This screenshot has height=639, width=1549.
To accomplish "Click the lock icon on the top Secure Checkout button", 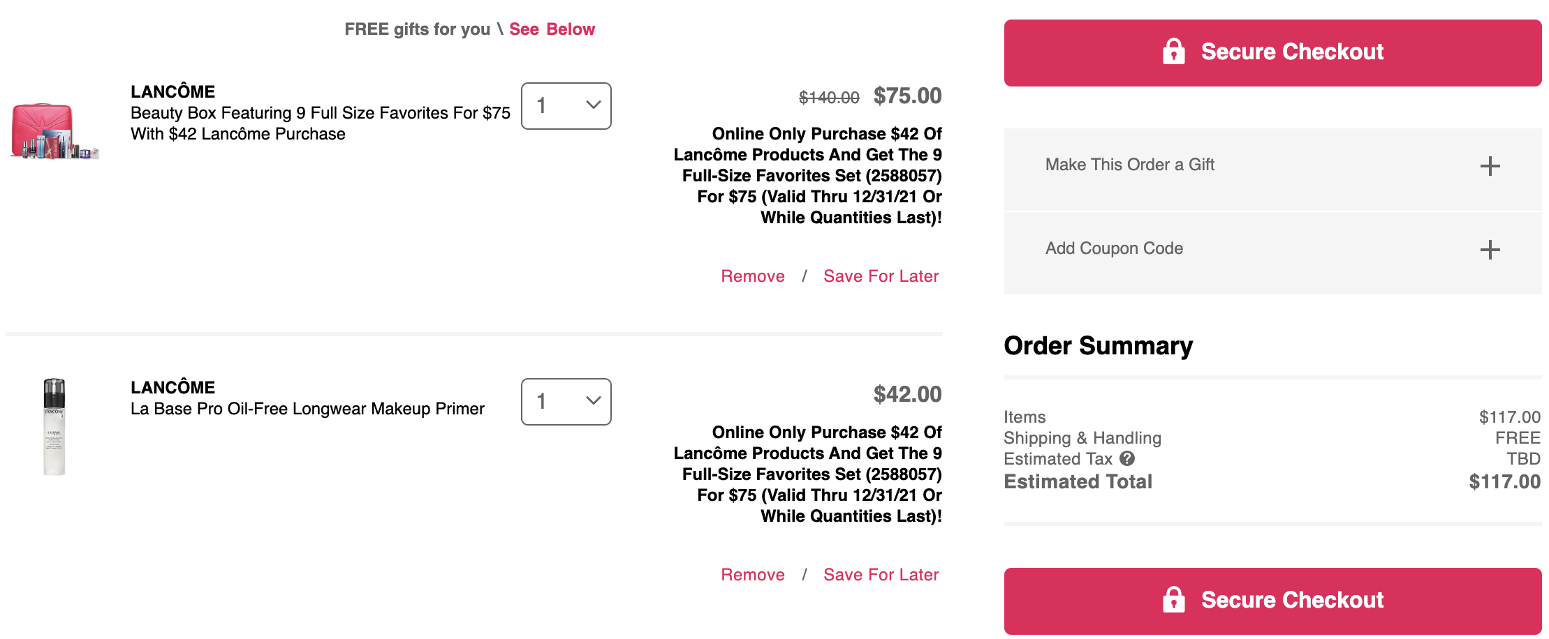I will pyautogui.click(x=1173, y=52).
